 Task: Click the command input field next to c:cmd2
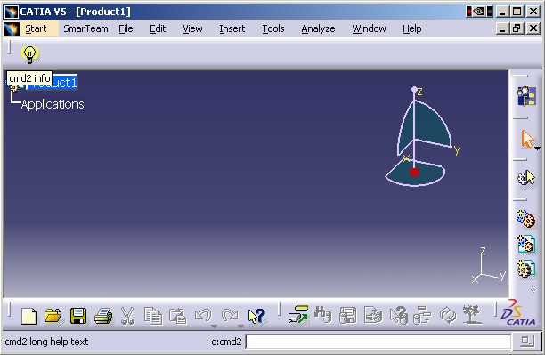[x=378, y=342]
